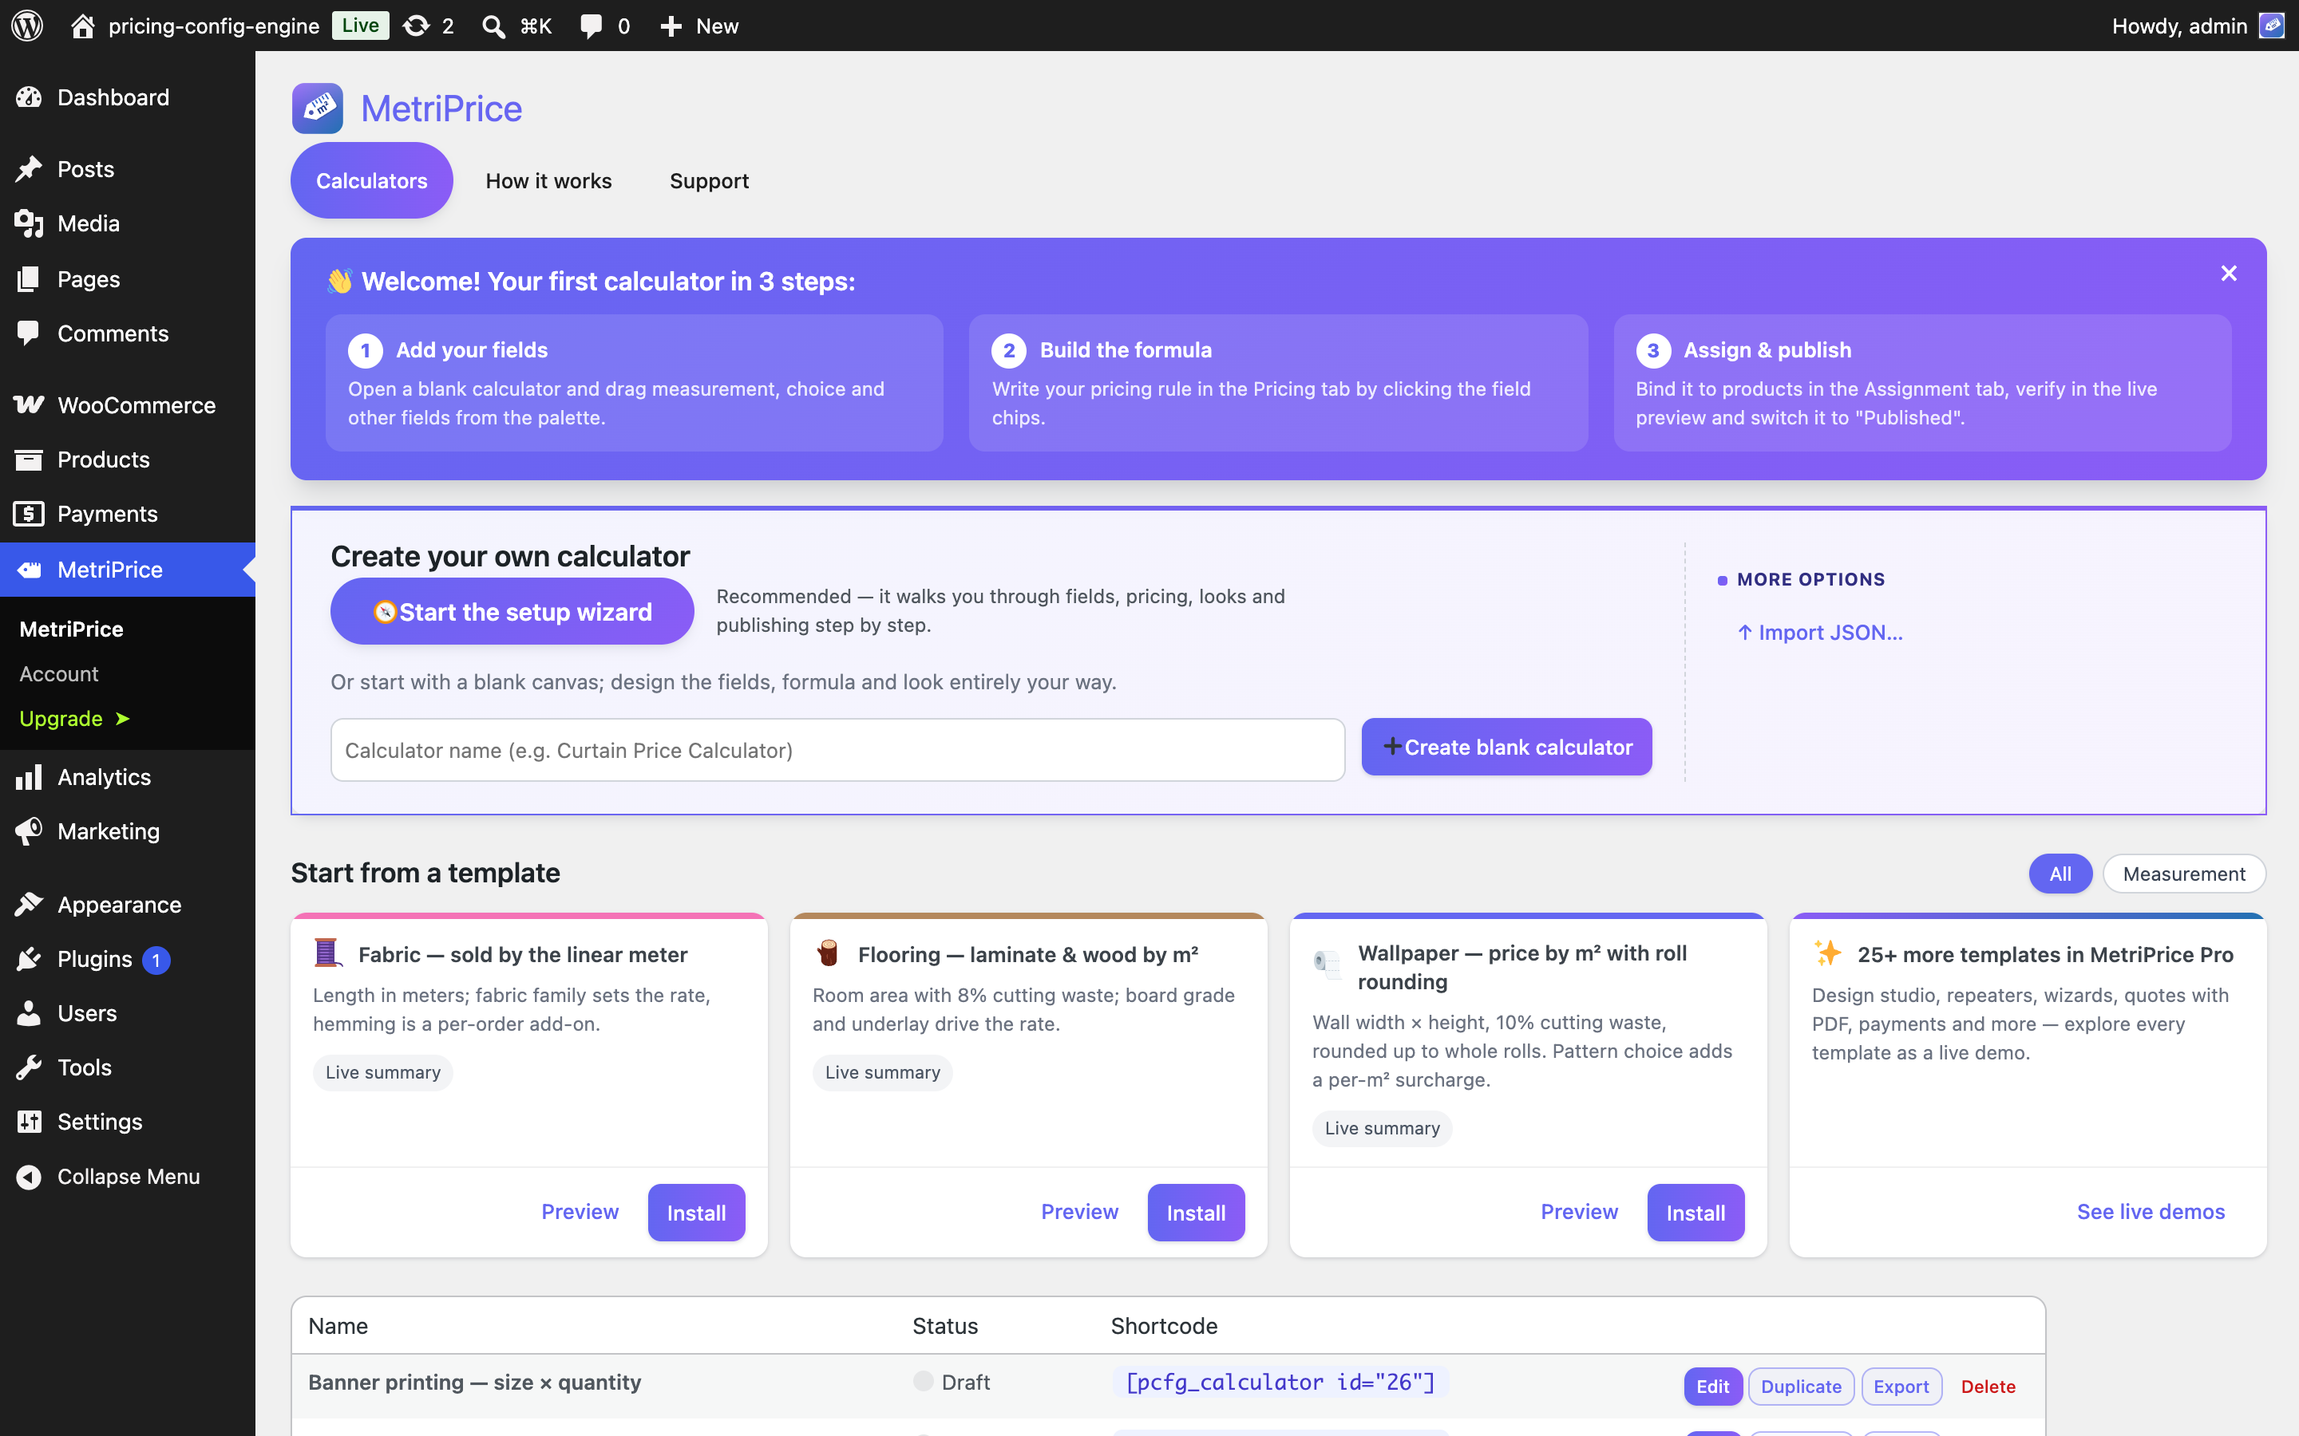Focus the Calculator name input field
This screenshot has height=1436, width=2299.
[837, 750]
